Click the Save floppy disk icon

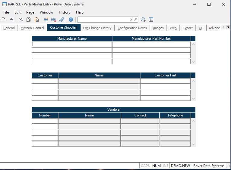[11, 20]
